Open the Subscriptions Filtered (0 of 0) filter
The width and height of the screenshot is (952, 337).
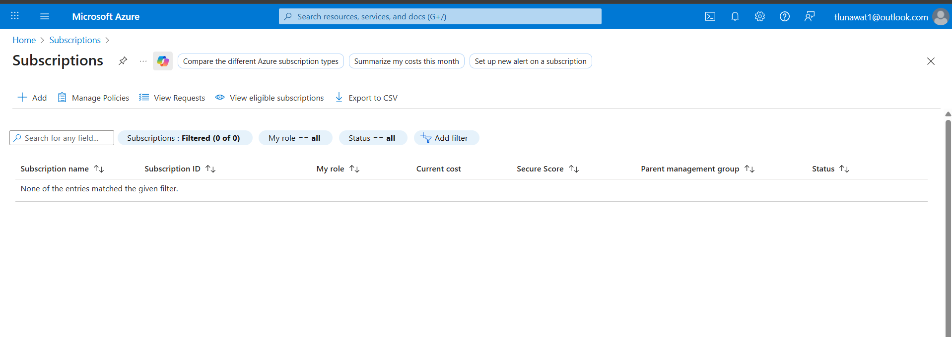pyautogui.click(x=185, y=138)
